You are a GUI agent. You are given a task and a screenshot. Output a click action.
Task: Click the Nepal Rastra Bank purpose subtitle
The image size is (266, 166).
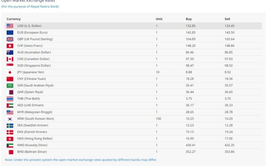pos(30,6)
